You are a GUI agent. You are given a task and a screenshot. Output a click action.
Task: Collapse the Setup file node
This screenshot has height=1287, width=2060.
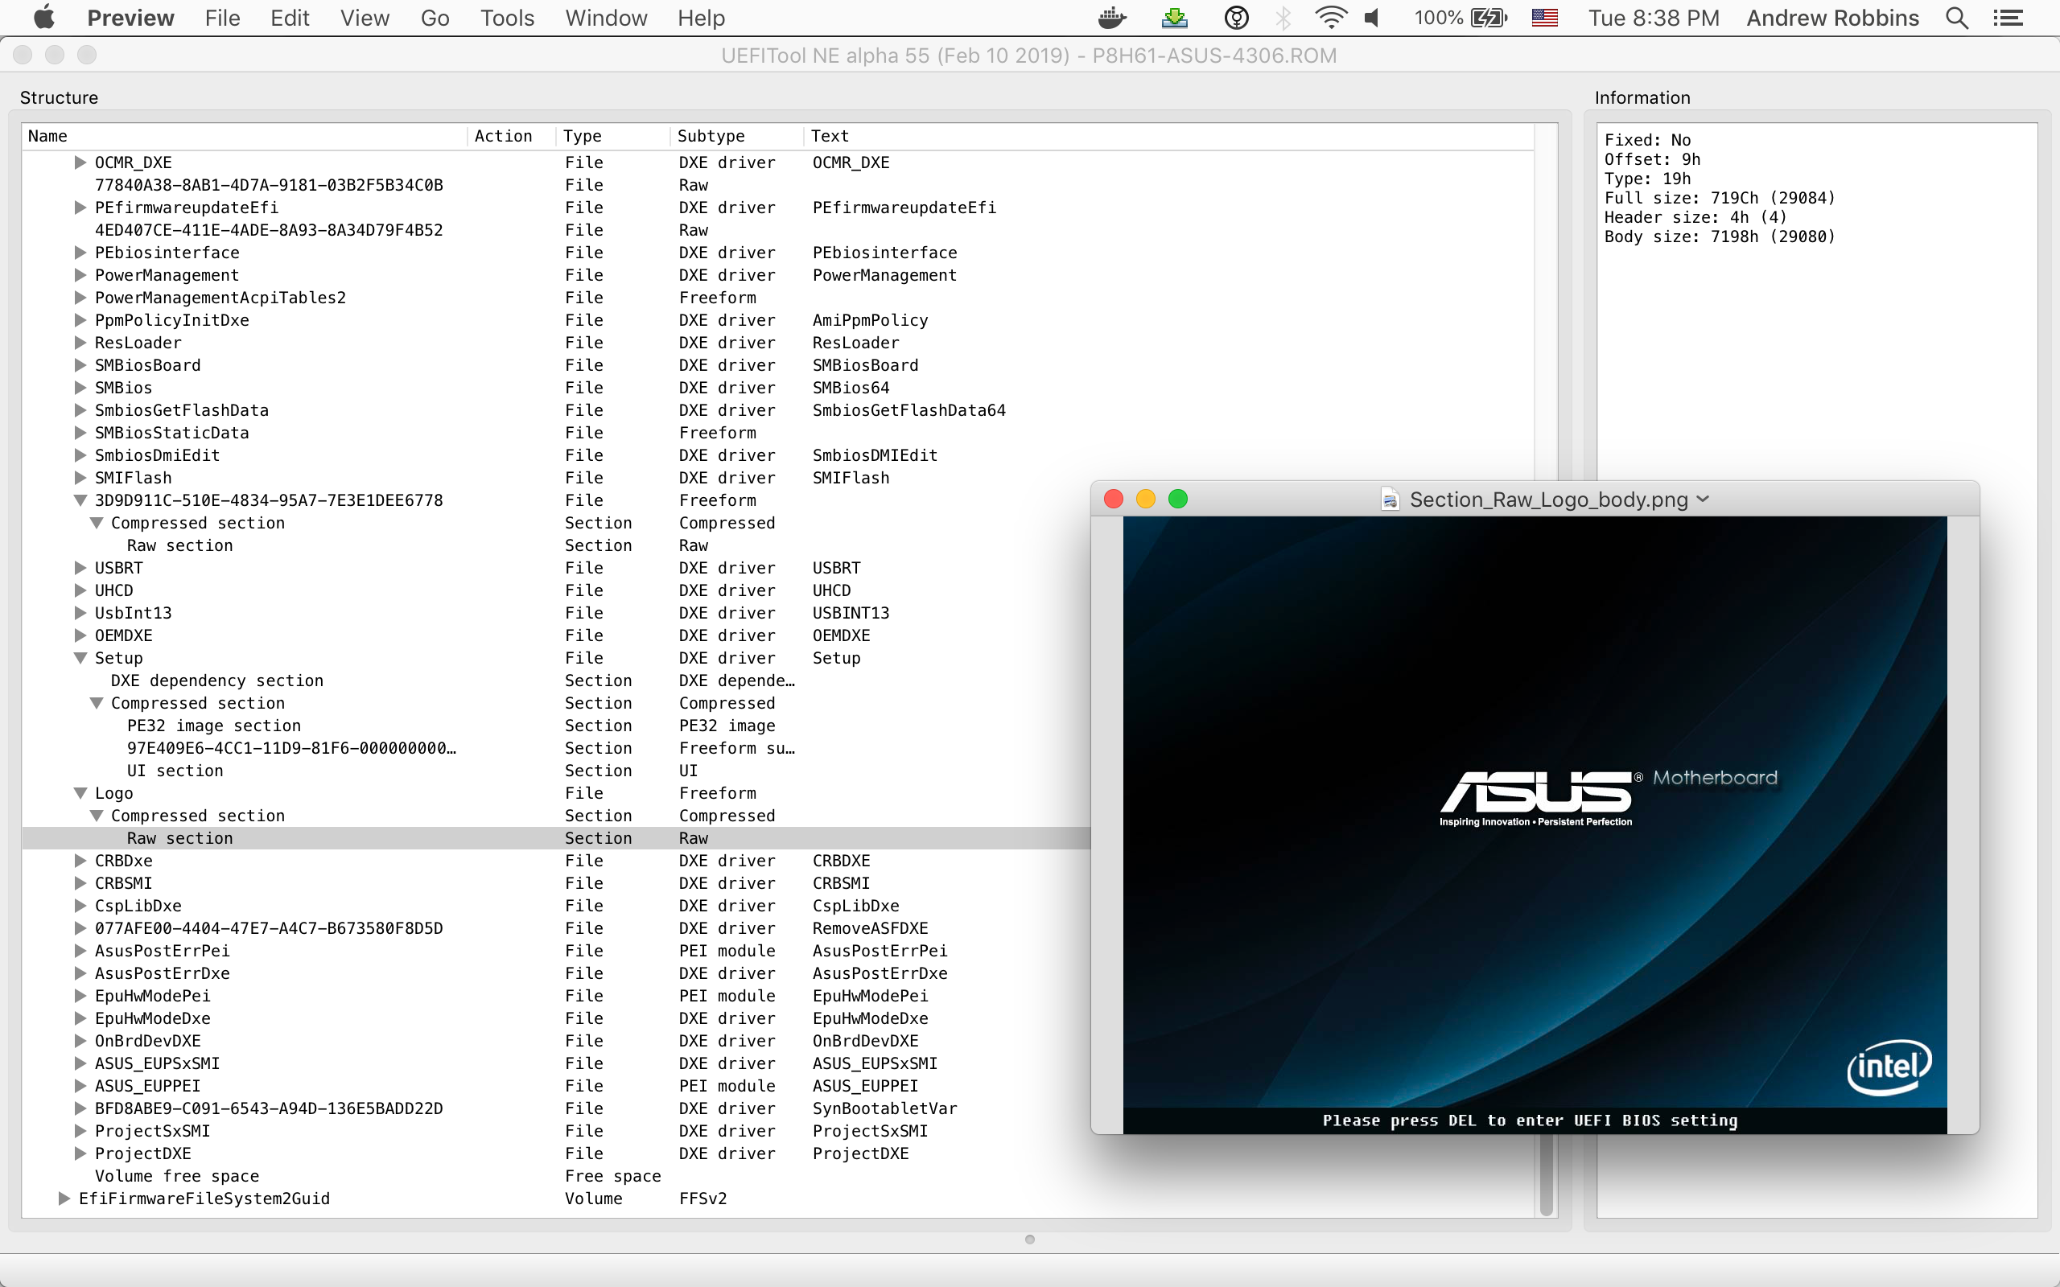[80, 658]
